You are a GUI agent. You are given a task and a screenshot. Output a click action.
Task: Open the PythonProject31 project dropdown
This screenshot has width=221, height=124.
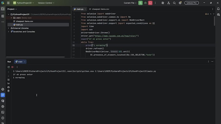coord(23,3)
